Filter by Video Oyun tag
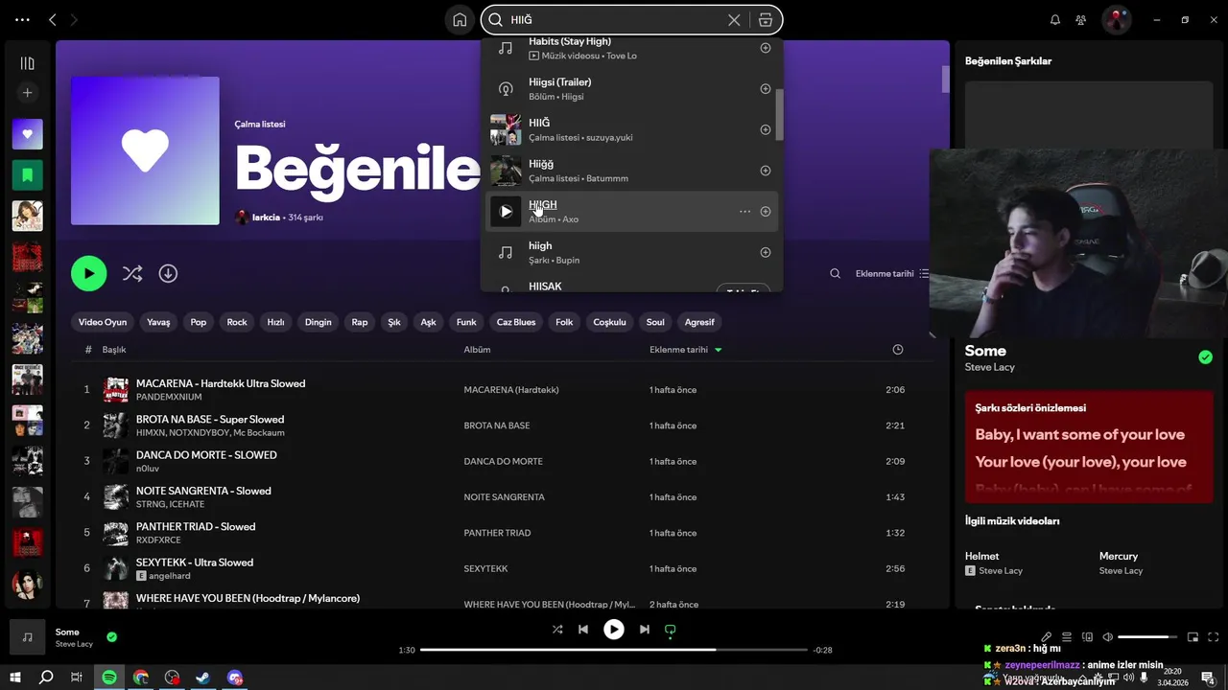Screen dimensions: 1228x690 [x=103, y=322]
